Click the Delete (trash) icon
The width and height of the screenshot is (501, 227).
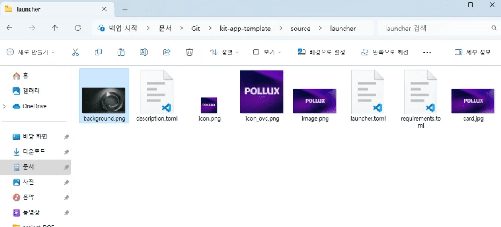pyautogui.click(x=189, y=52)
